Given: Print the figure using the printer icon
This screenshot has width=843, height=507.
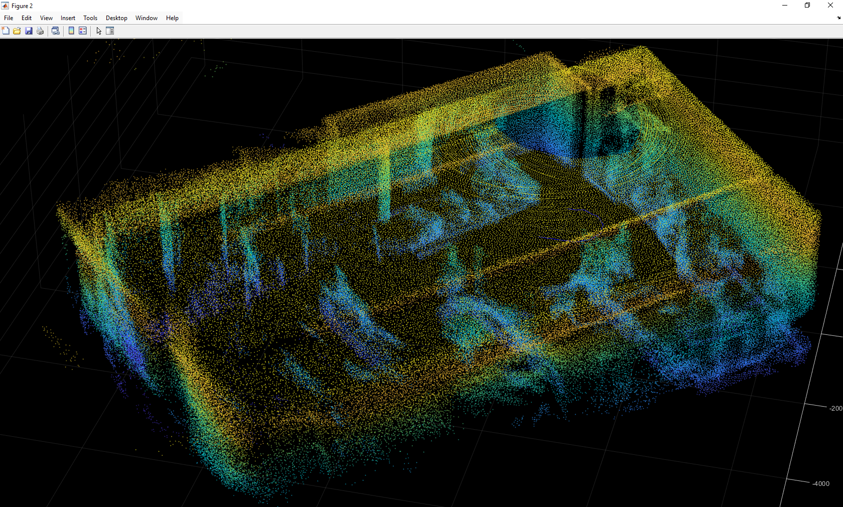Looking at the screenshot, I should point(40,31).
